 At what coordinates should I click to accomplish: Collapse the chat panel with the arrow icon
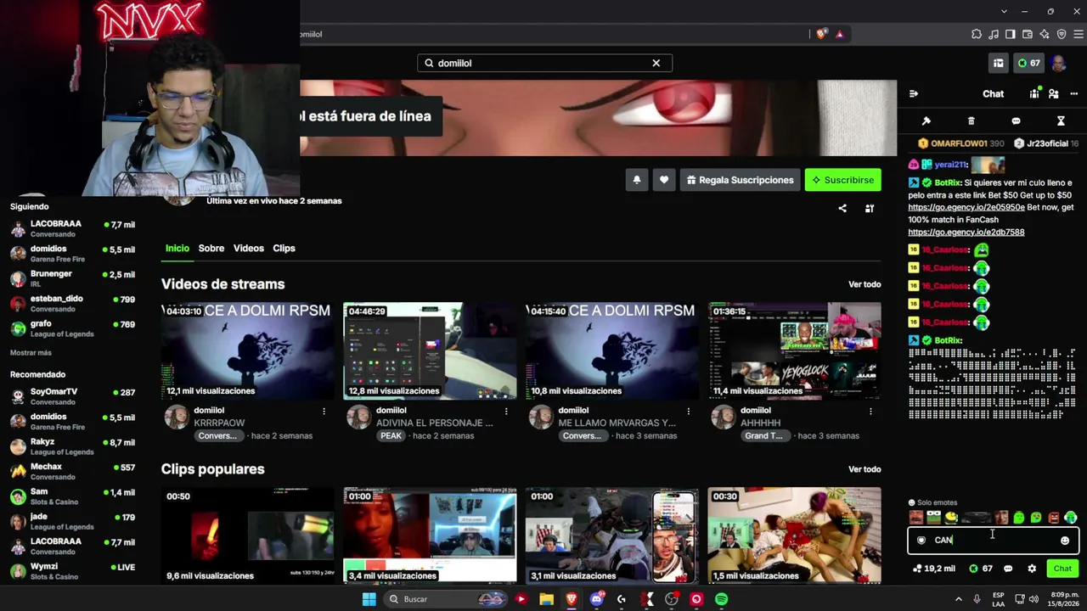coord(914,94)
